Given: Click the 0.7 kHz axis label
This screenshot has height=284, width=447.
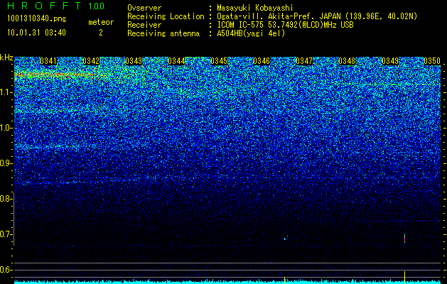Looking at the screenshot, I should [x=6, y=234].
